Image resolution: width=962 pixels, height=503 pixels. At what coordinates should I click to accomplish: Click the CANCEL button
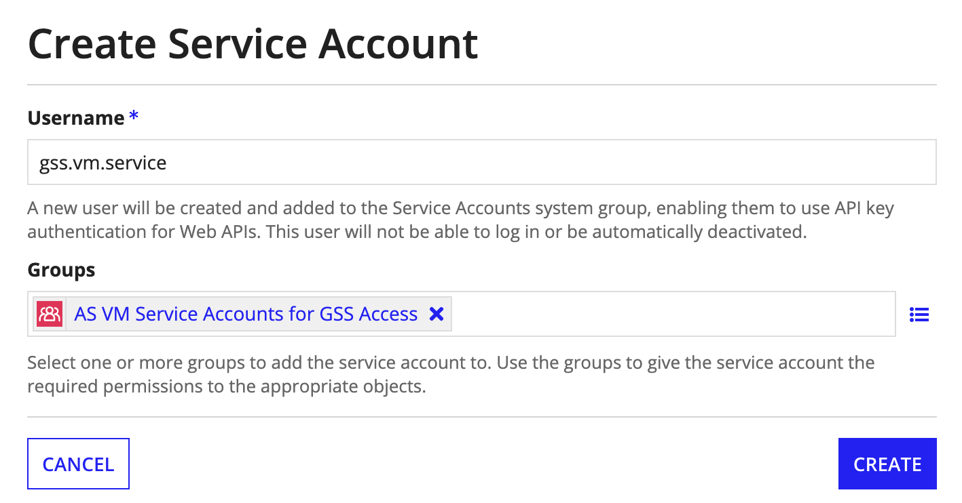pos(78,464)
